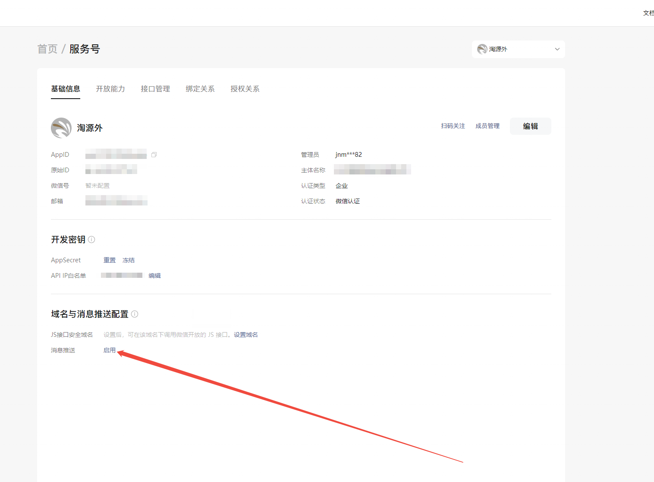Click info icon beside 开发密钥 heading
This screenshot has width=654, height=482.
click(x=91, y=239)
